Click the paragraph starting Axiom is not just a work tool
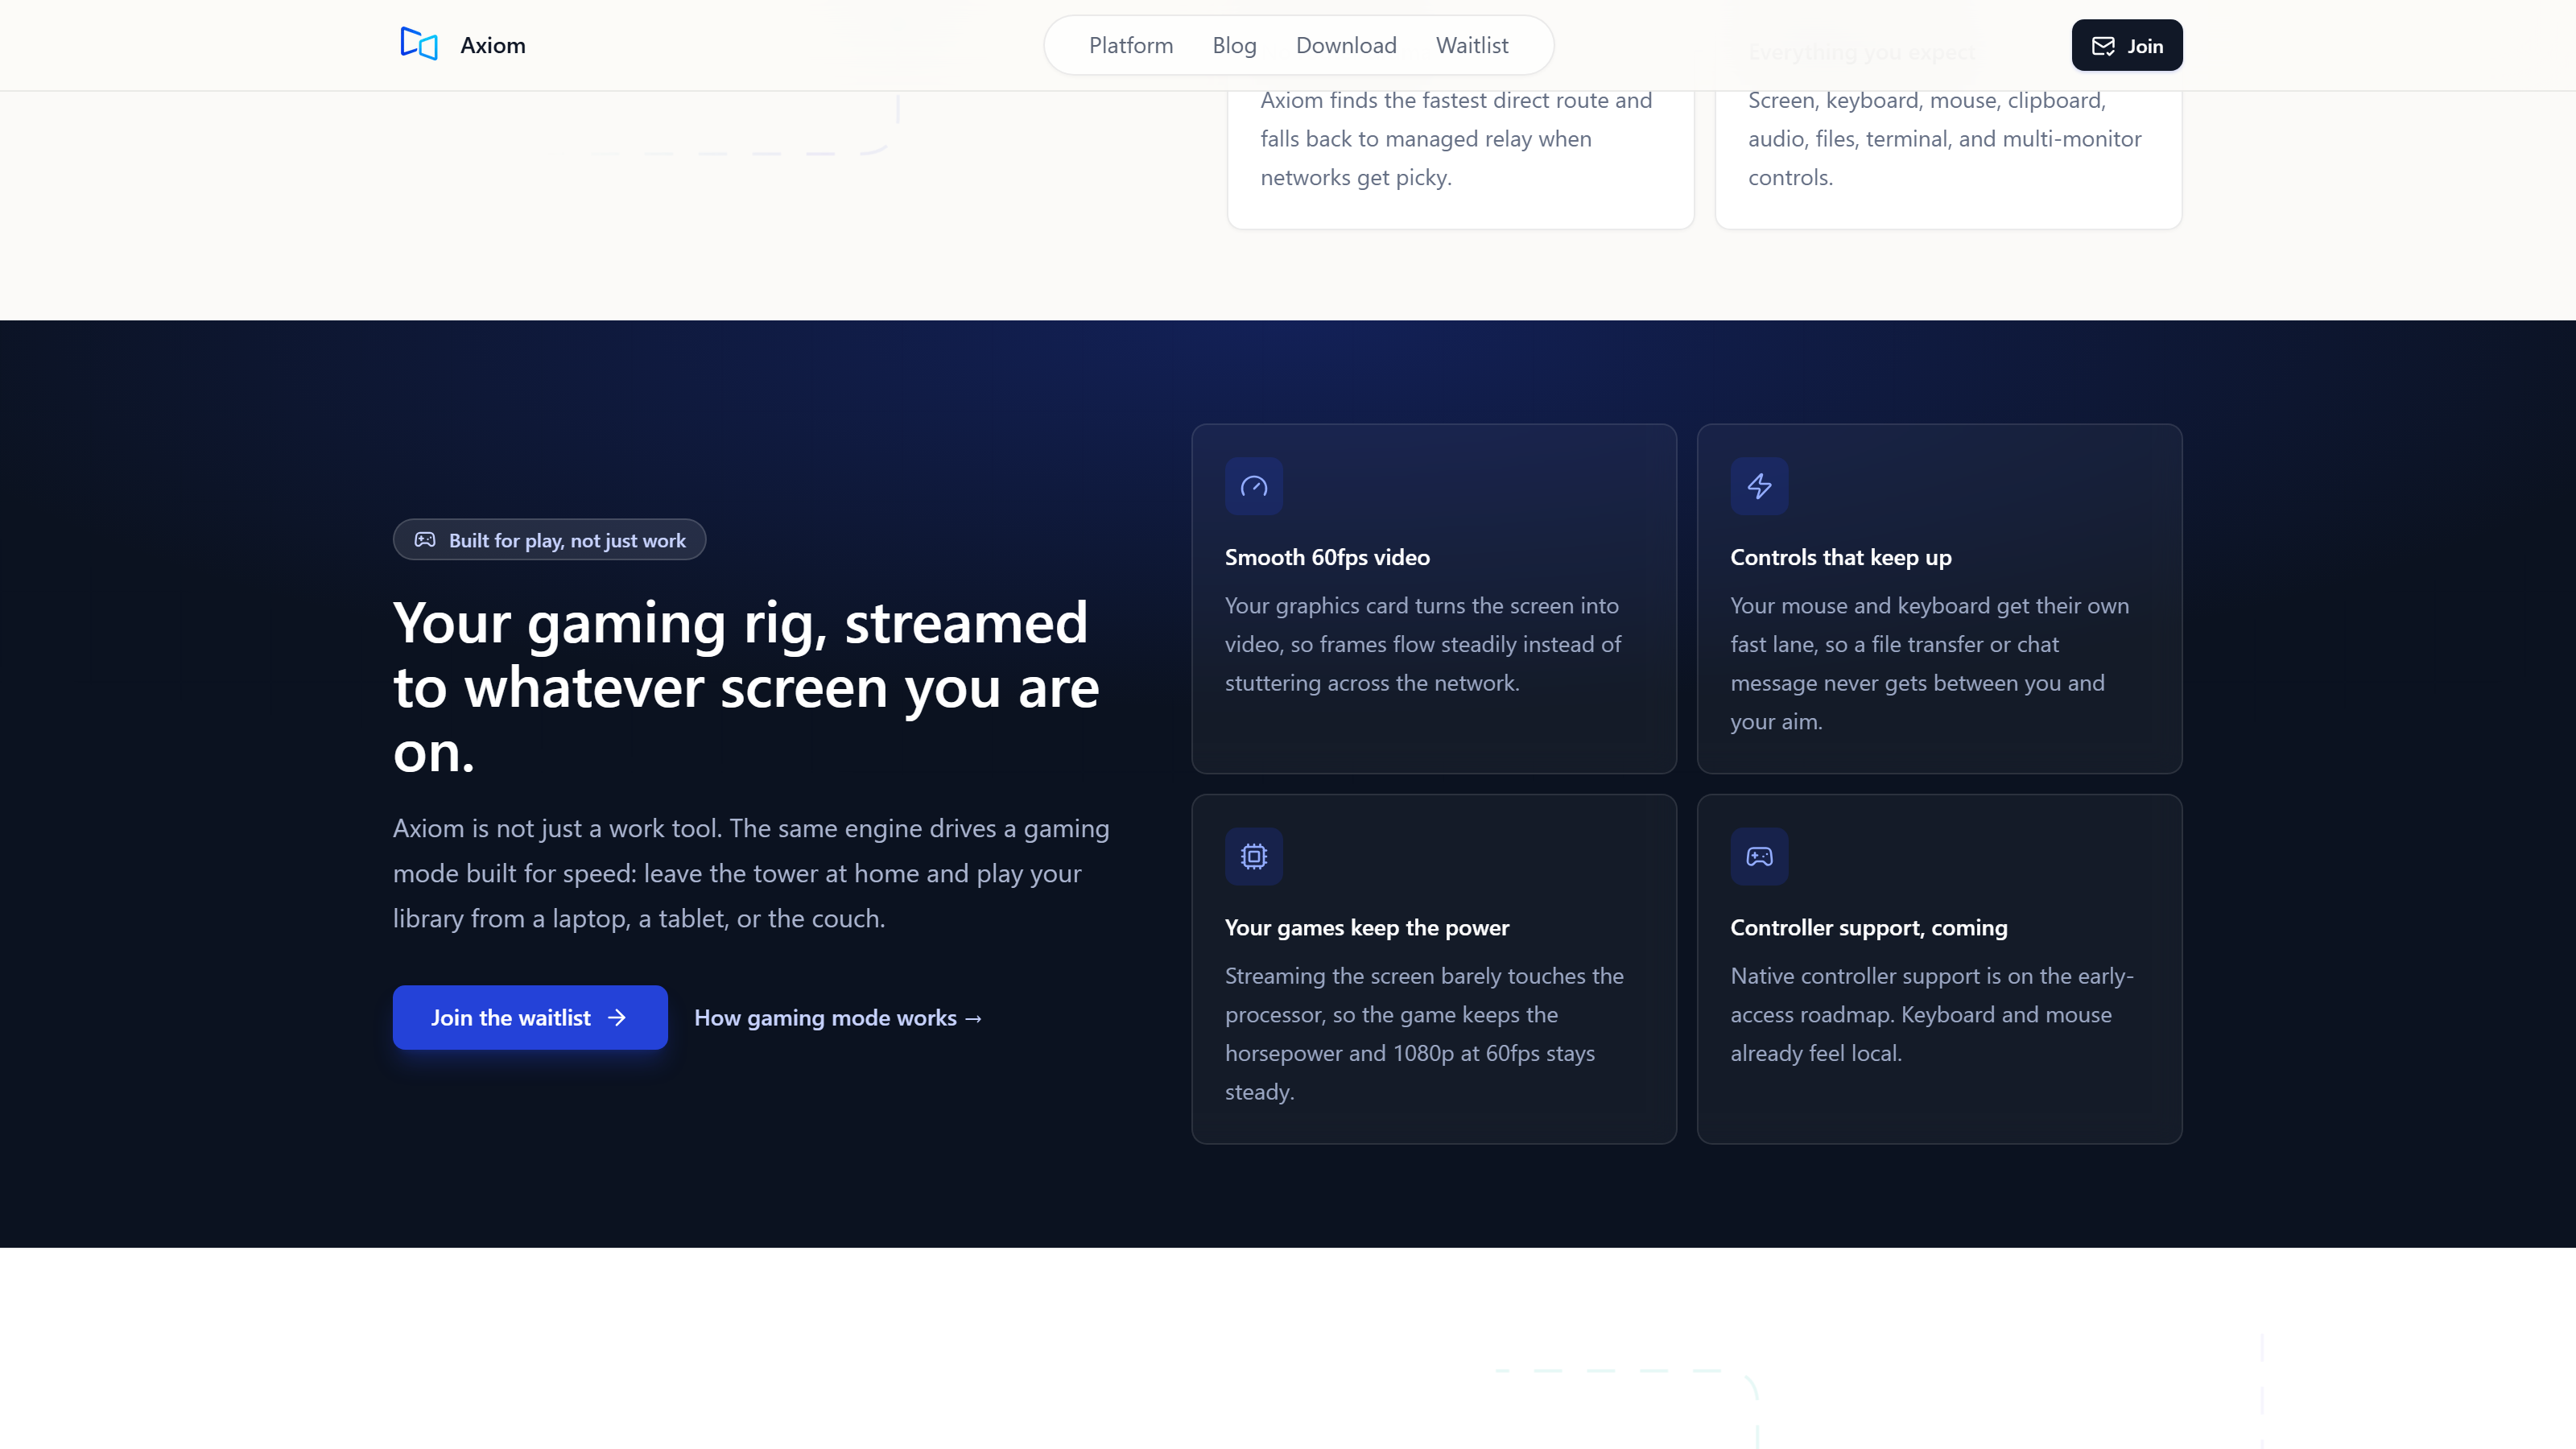The width and height of the screenshot is (2576, 1449). [x=751, y=873]
